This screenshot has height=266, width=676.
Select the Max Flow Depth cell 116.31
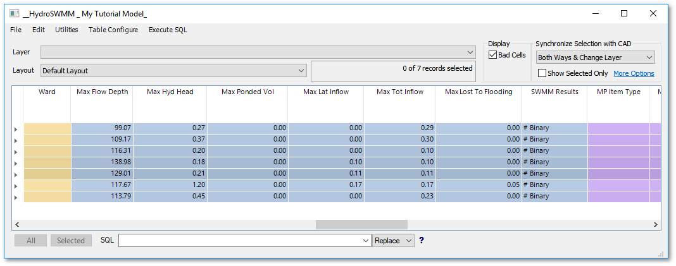[x=102, y=151]
